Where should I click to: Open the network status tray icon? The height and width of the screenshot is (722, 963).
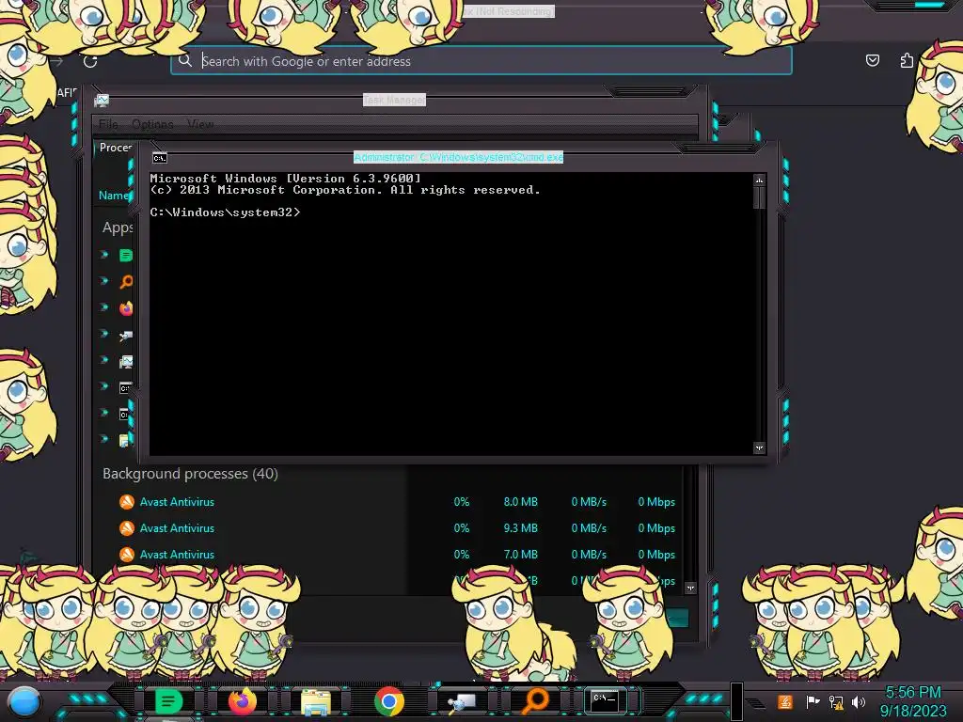[836, 701]
